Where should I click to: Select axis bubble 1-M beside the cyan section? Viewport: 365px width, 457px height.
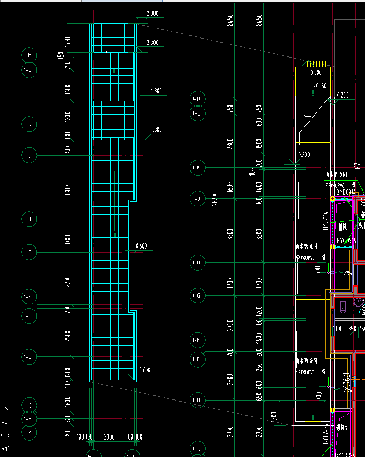(x=29, y=55)
